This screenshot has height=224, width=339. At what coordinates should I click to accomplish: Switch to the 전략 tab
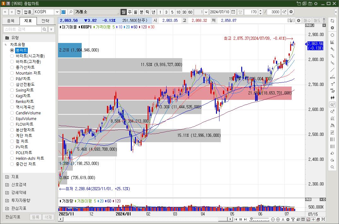coord(45,21)
